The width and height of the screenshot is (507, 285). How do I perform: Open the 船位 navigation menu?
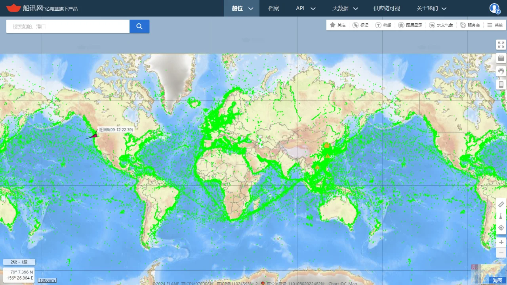pyautogui.click(x=242, y=8)
